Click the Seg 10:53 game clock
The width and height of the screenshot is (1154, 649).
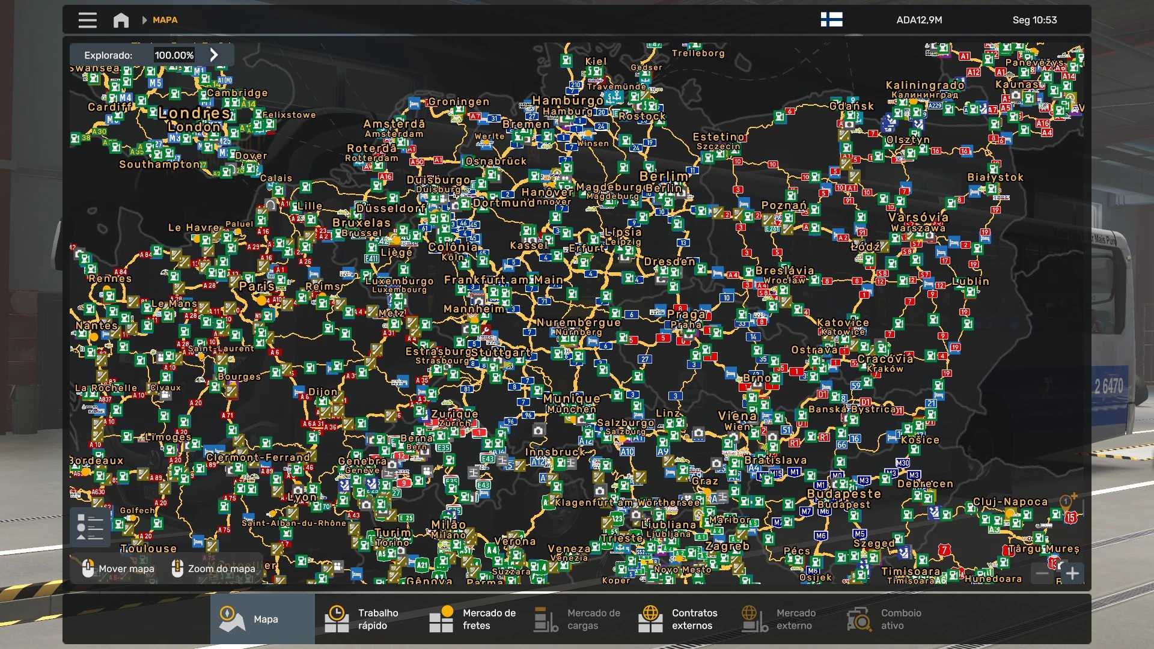[x=1034, y=20]
